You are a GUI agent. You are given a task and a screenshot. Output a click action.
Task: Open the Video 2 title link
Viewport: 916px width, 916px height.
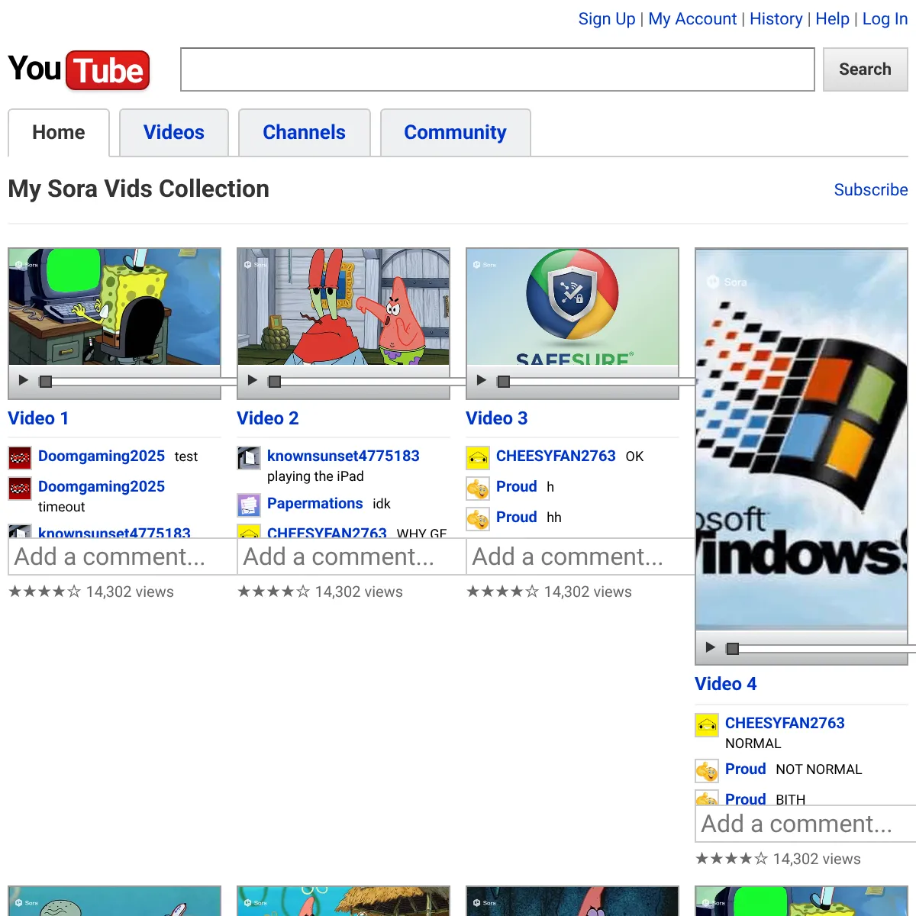coord(268,418)
